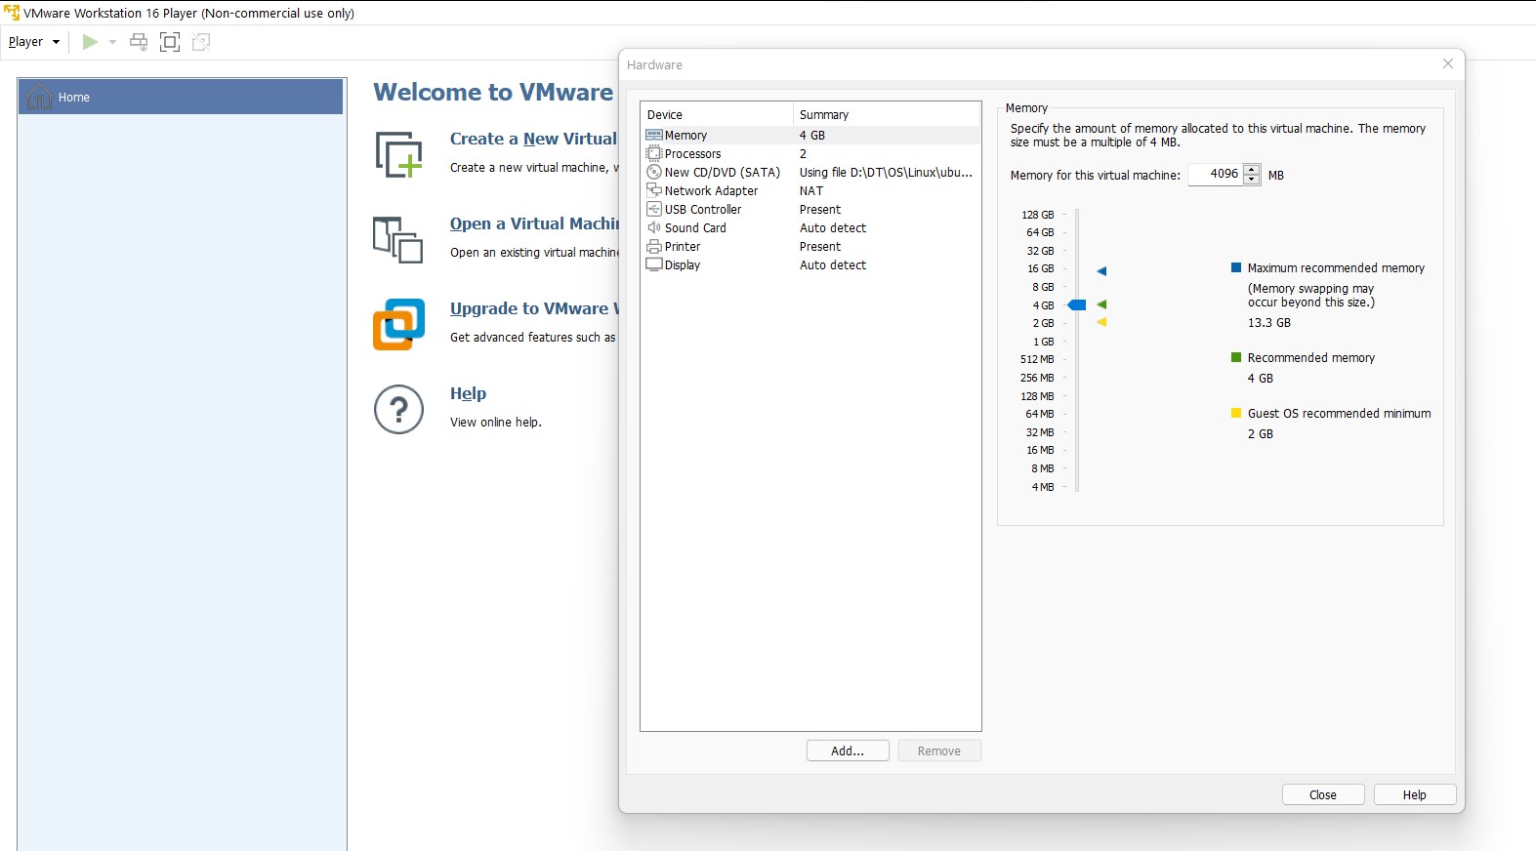1536x851 pixels.
Task: Click the blue memory slider thumb
Action: [x=1077, y=305]
